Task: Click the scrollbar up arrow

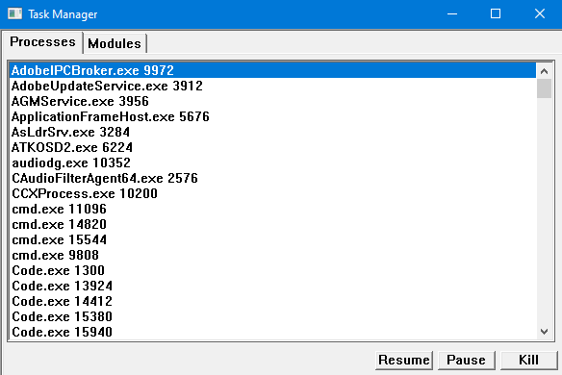Action: tap(544, 71)
